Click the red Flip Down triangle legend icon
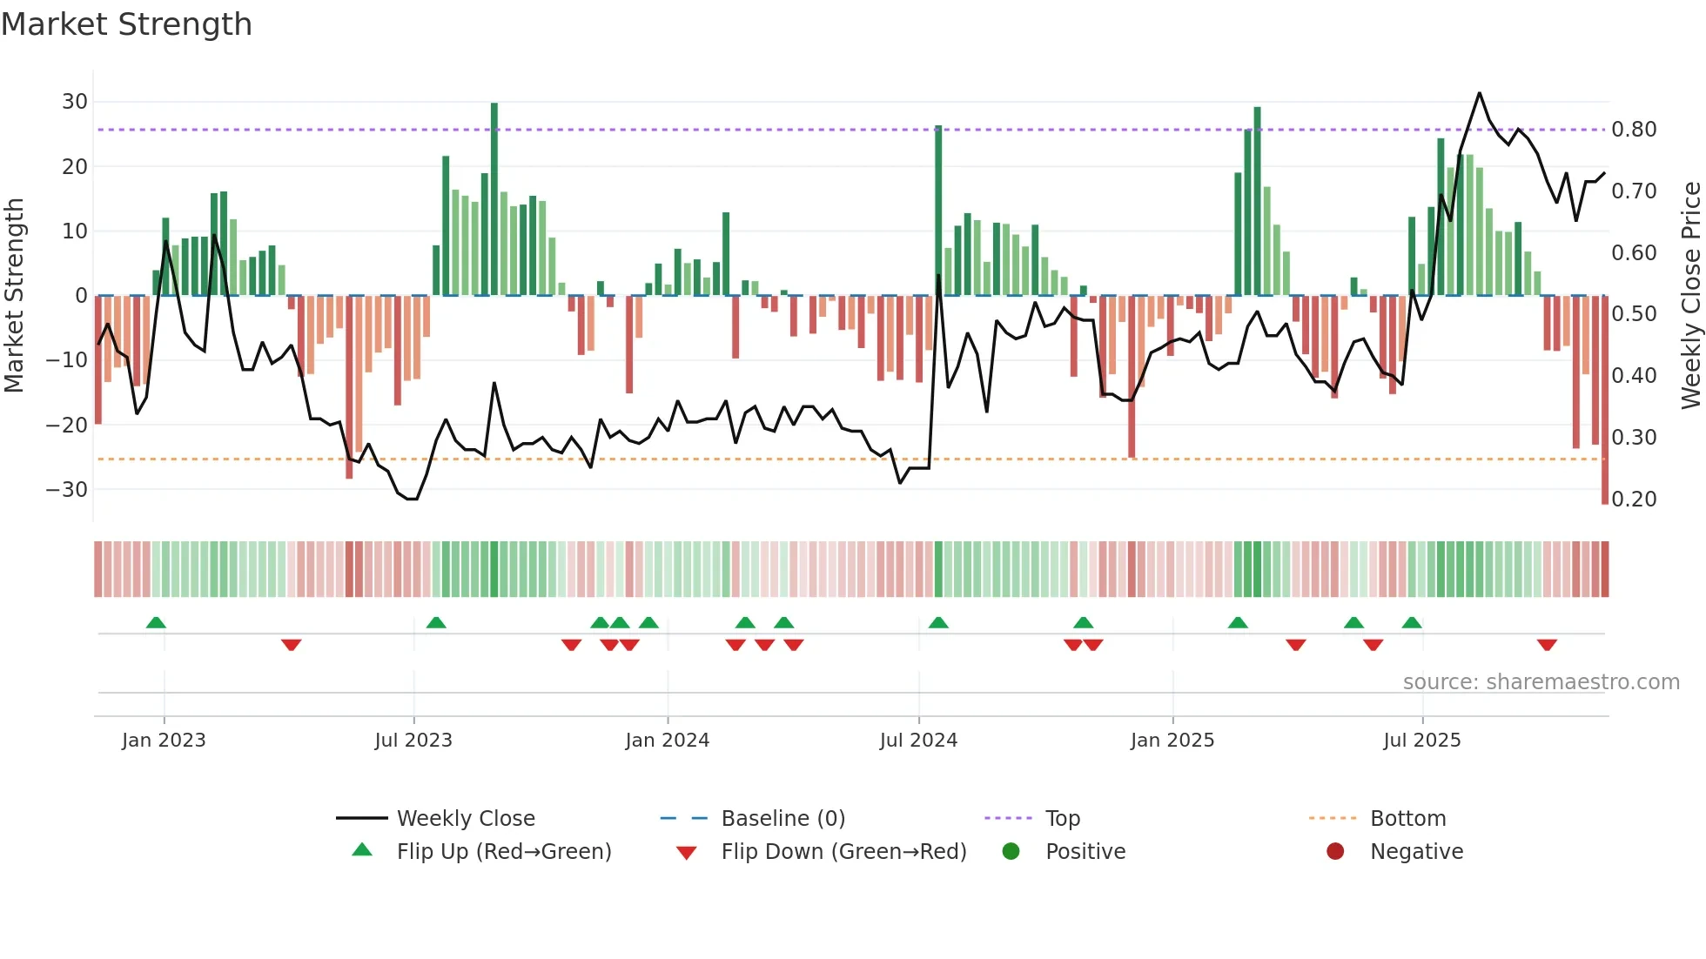 (x=686, y=853)
